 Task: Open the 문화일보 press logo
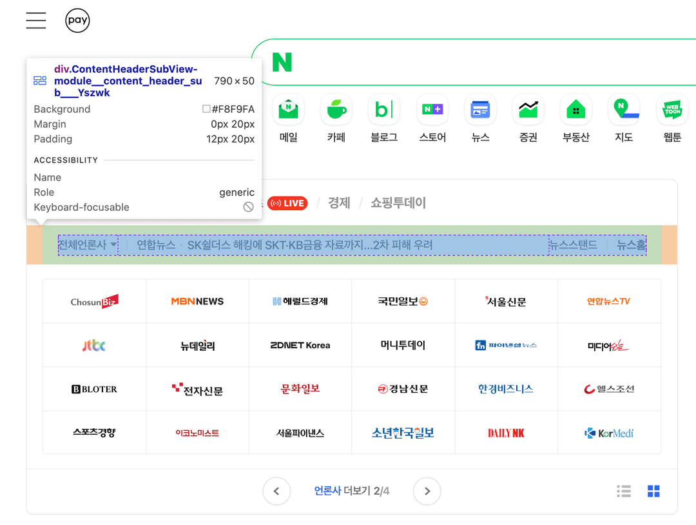300,389
